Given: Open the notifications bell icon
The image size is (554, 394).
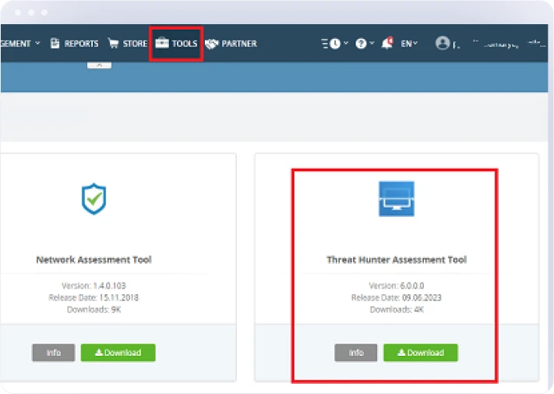Looking at the screenshot, I should click(386, 44).
